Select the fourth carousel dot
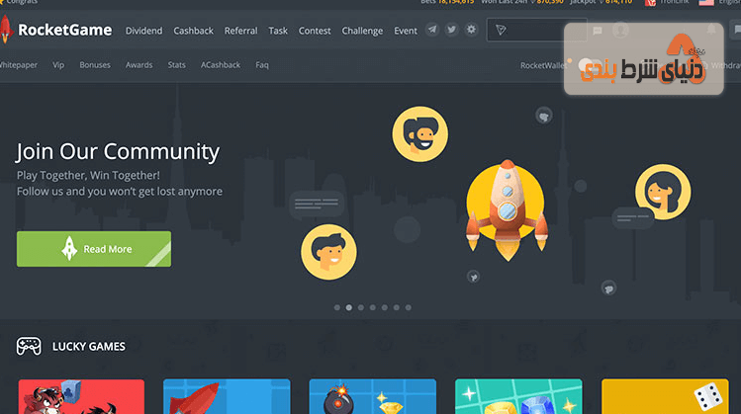 pyautogui.click(x=372, y=308)
